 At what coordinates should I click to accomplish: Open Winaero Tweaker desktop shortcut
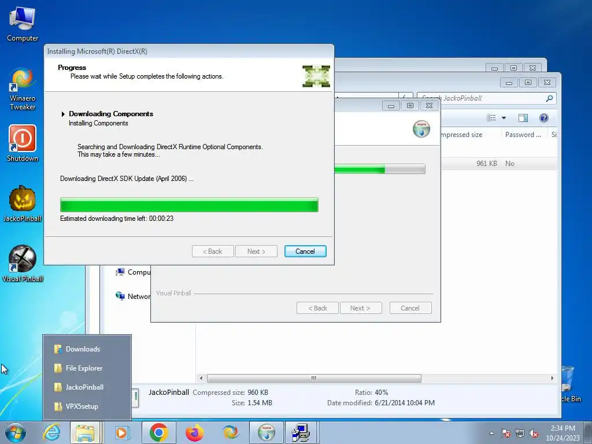click(23, 88)
